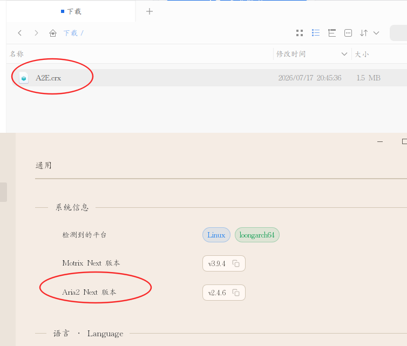This screenshot has width=407, height=346.
Task: Click the loongarch64 architecture tag
Action: 257,235
